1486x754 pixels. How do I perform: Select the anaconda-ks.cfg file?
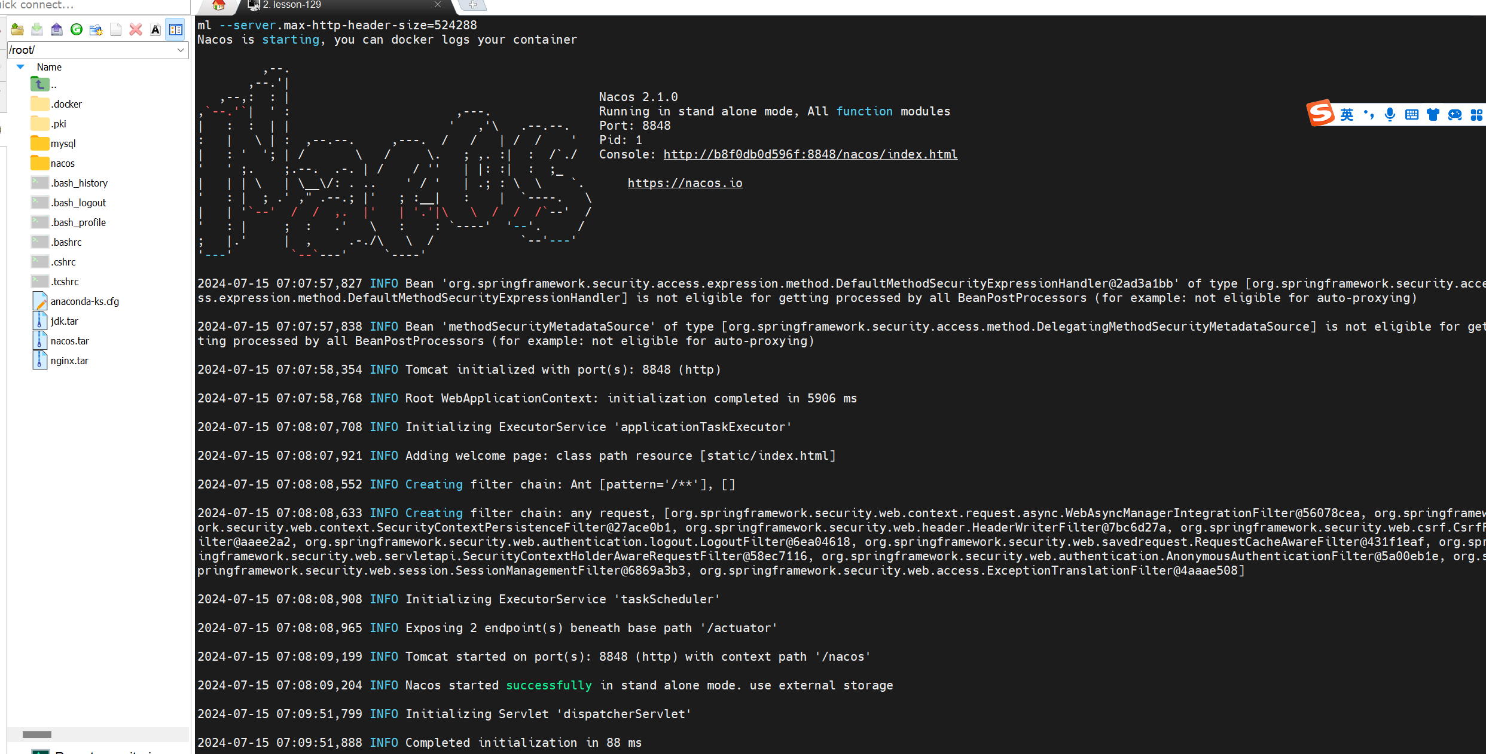tap(75, 301)
